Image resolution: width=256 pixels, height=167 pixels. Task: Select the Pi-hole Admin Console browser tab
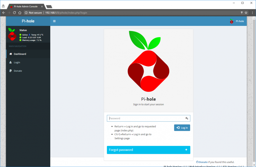tap(25, 7)
